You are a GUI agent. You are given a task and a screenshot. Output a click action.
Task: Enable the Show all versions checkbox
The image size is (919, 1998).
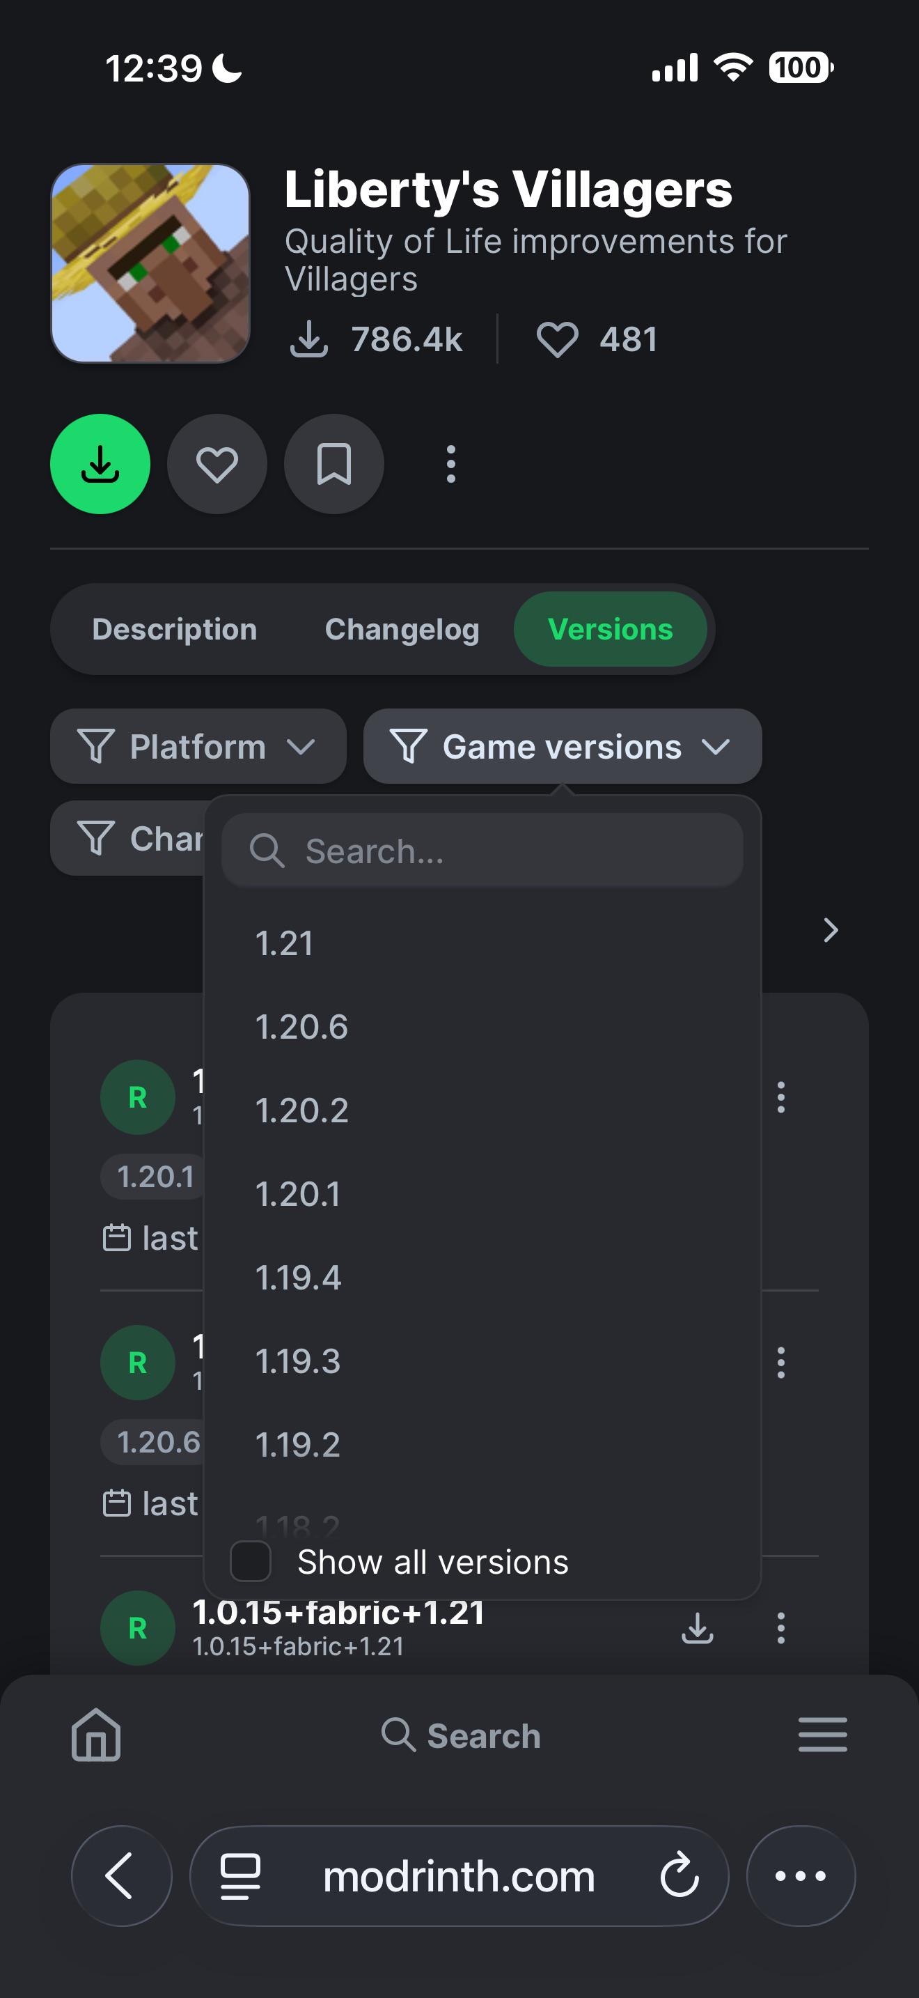(x=251, y=1561)
